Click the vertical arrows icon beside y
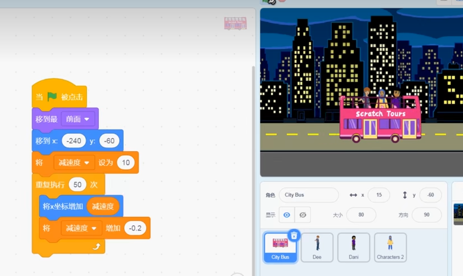Screen dimensions: 463x276 (405, 195)
